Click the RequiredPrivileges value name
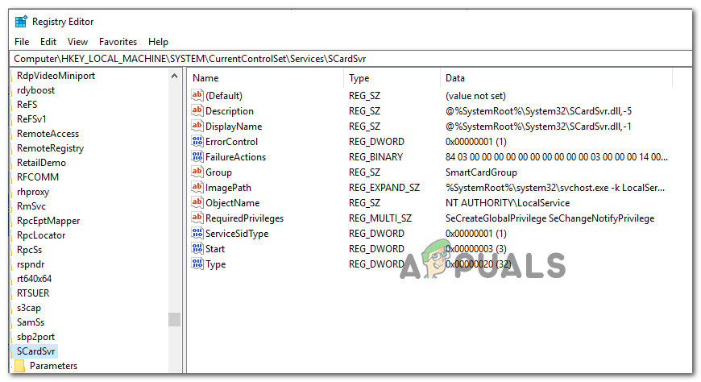The height and width of the screenshot is (382, 701). click(245, 218)
